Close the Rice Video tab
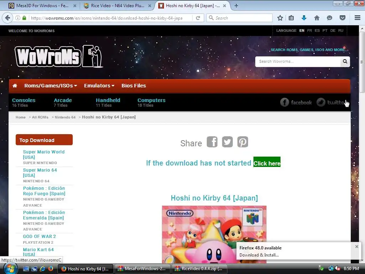The height and width of the screenshot is (274, 365). pos(150,6)
